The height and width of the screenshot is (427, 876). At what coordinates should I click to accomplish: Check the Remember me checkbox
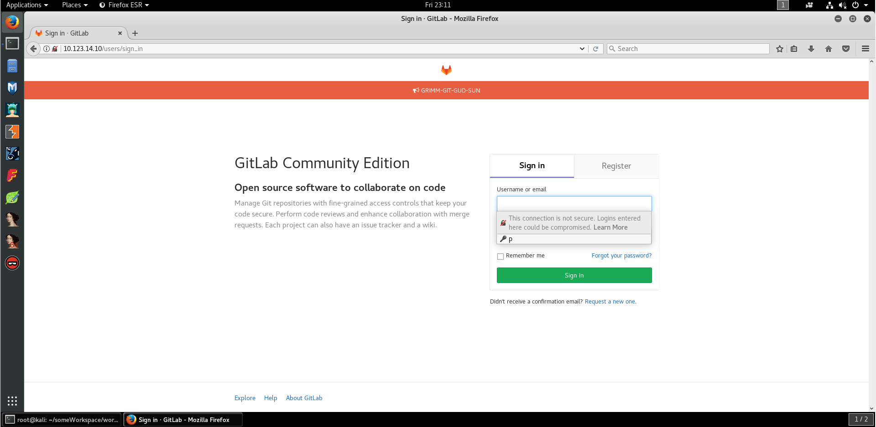click(x=500, y=256)
